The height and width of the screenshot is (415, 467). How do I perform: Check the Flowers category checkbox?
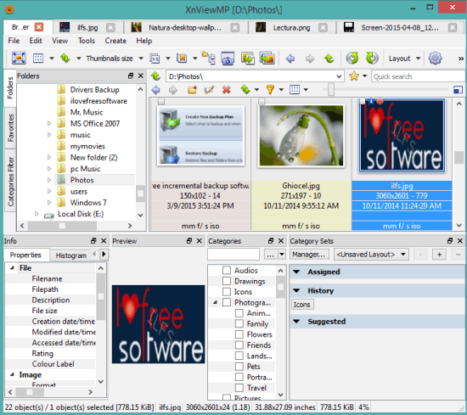pos(239,334)
